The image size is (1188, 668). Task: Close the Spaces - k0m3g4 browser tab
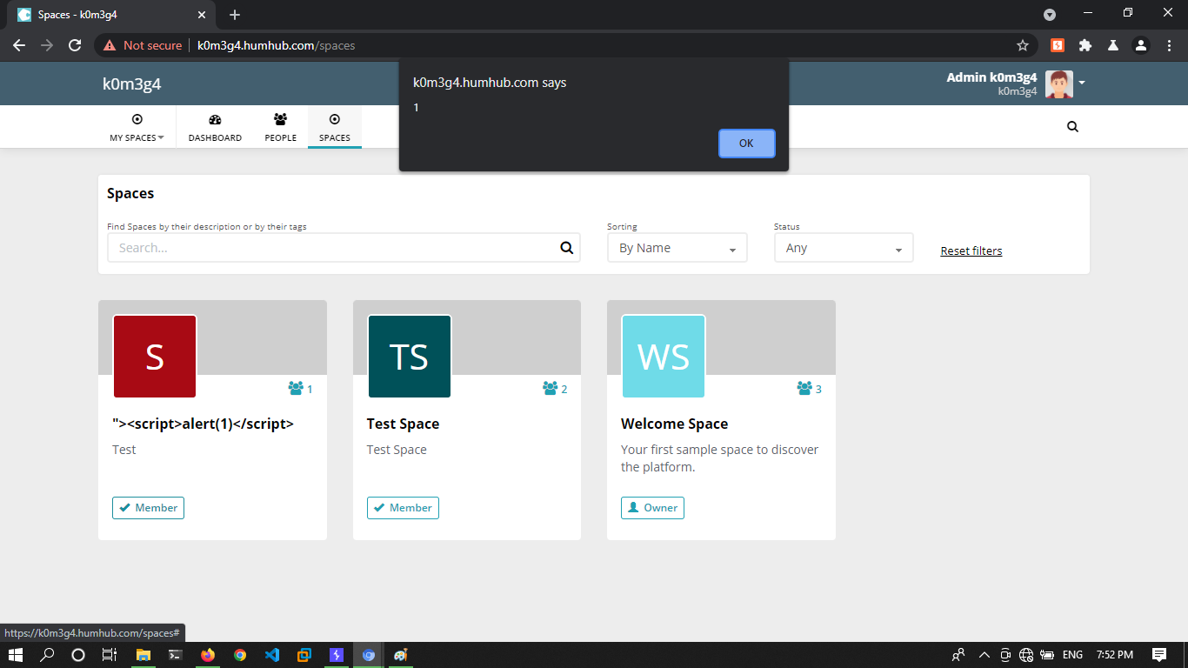click(202, 15)
